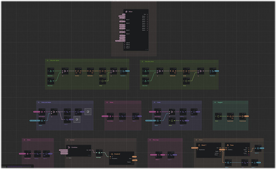Image resolution: width=276 pixels, height=169 pixels.
Task: Collapse the Rivers group using its header icon
Action: click(x=196, y=140)
